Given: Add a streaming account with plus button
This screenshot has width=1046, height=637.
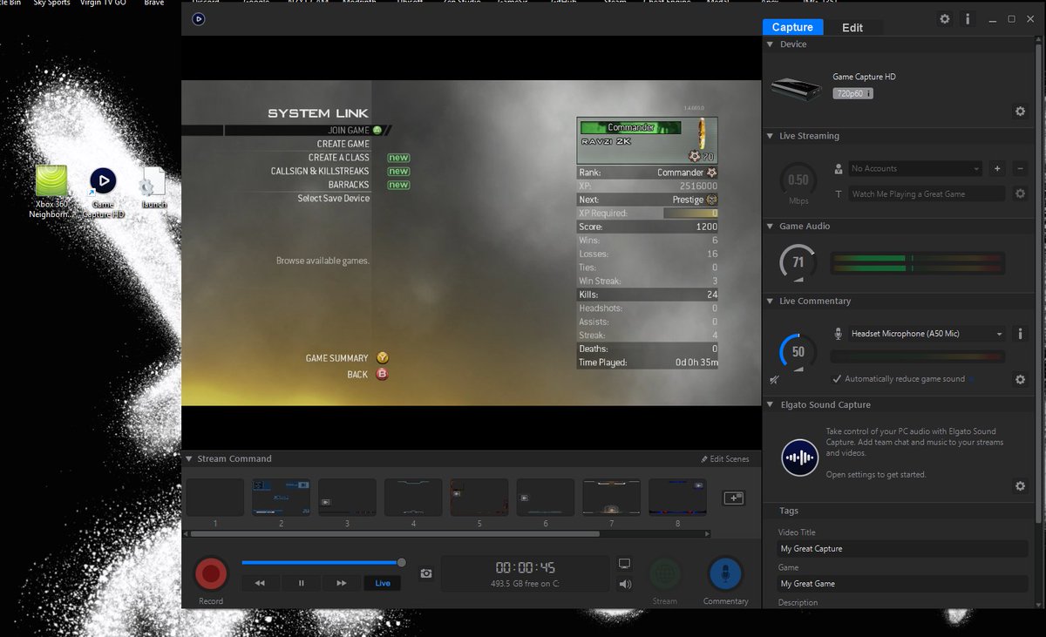Looking at the screenshot, I should click(x=998, y=168).
